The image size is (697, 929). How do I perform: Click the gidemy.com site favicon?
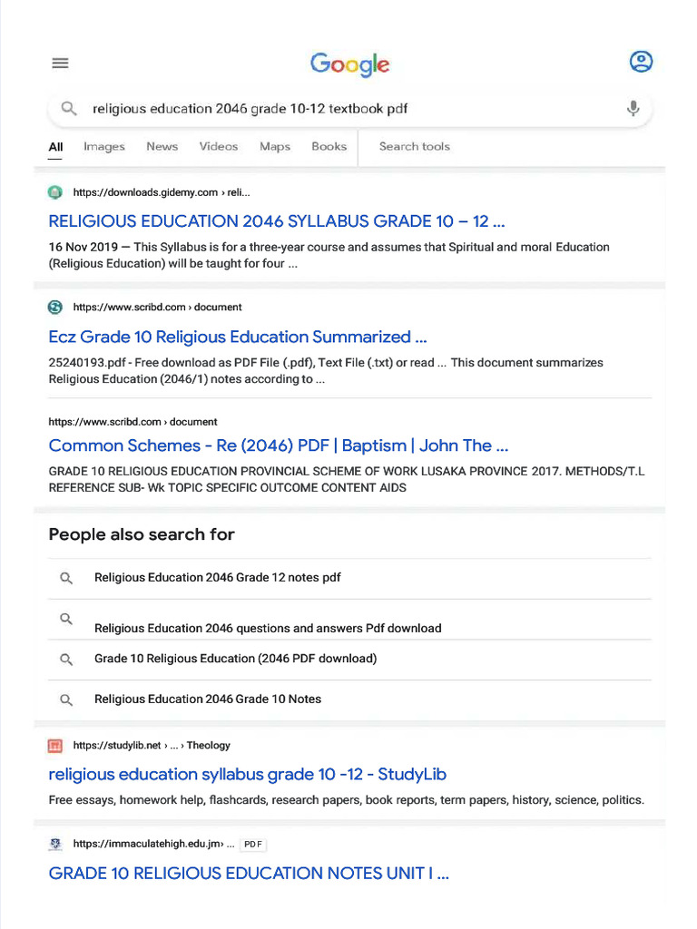[x=55, y=192]
